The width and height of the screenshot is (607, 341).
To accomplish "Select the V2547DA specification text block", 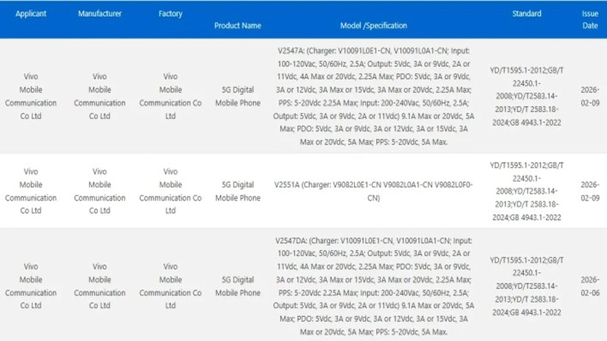I will (374, 287).
